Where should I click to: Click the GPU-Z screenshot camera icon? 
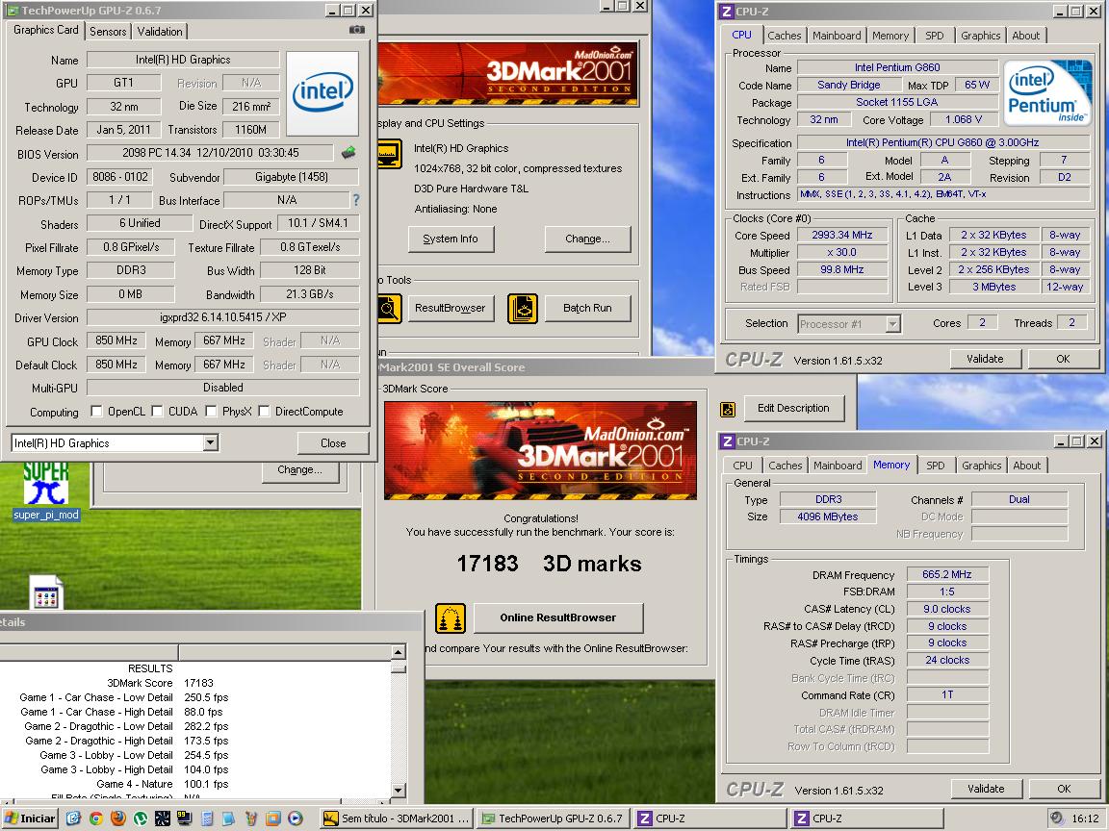coord(357,30)
